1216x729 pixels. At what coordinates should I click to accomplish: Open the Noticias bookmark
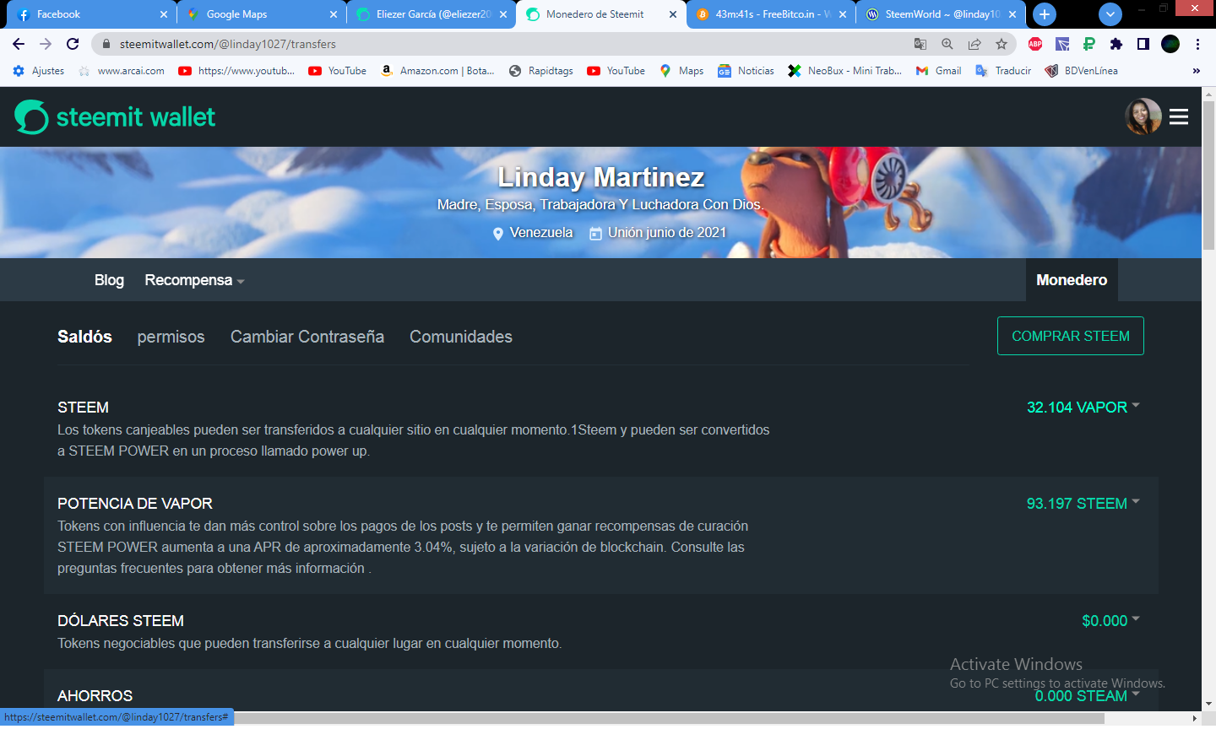(746, 71)
